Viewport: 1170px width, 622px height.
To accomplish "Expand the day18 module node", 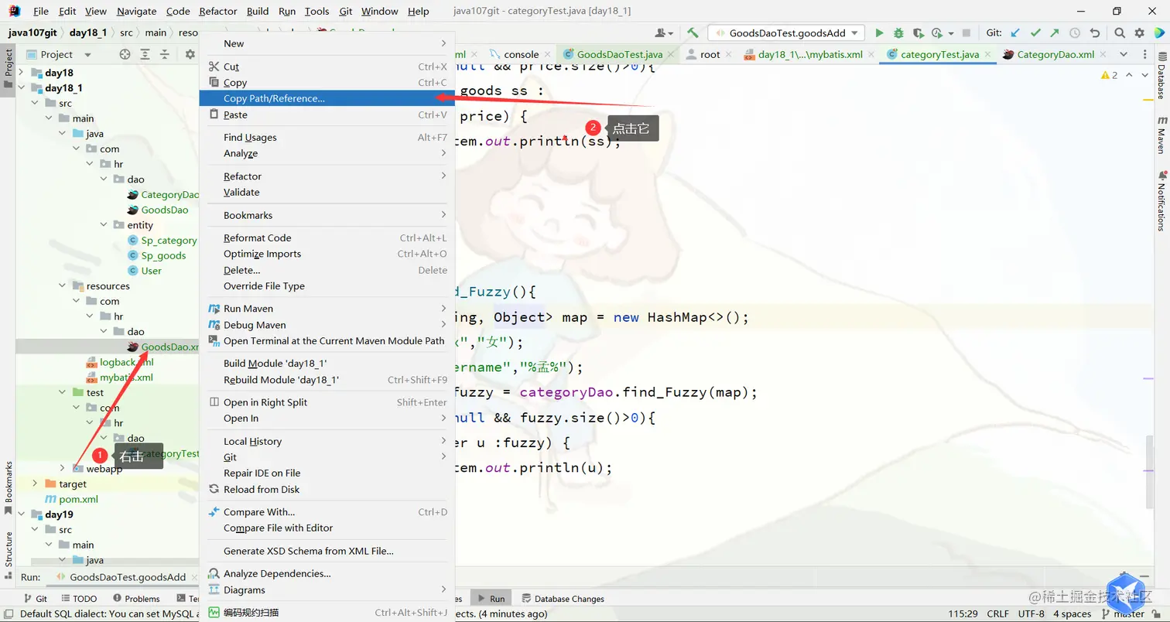I will (21, 73).
